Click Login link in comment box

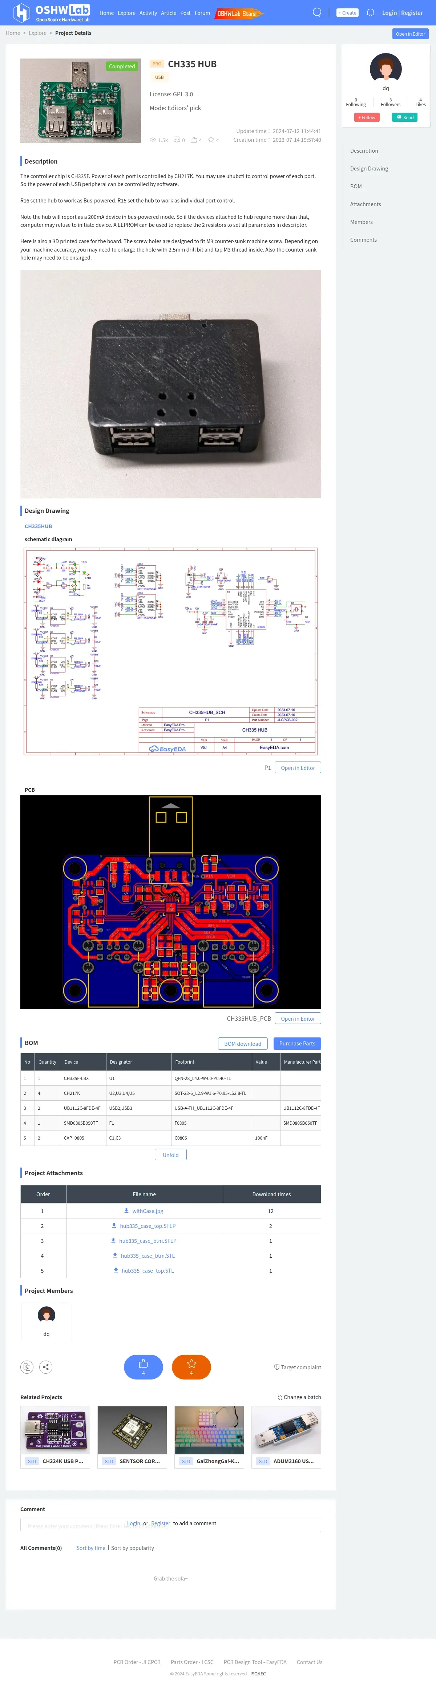coord(133,1523)
